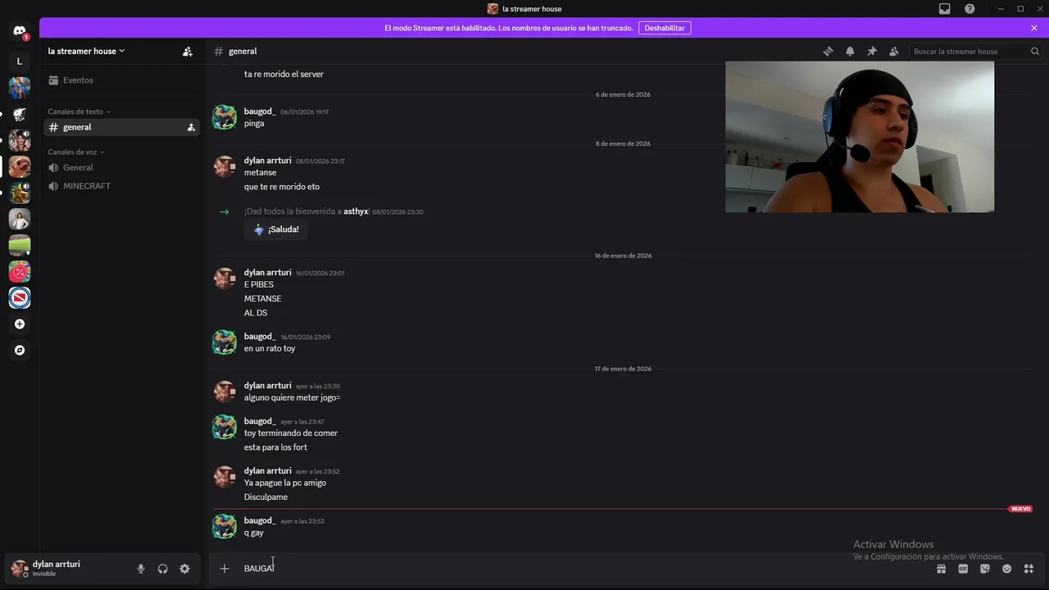Open Direct Messages via the Discord home icon
1049x590 pixels.
click(x=20, y=31)
